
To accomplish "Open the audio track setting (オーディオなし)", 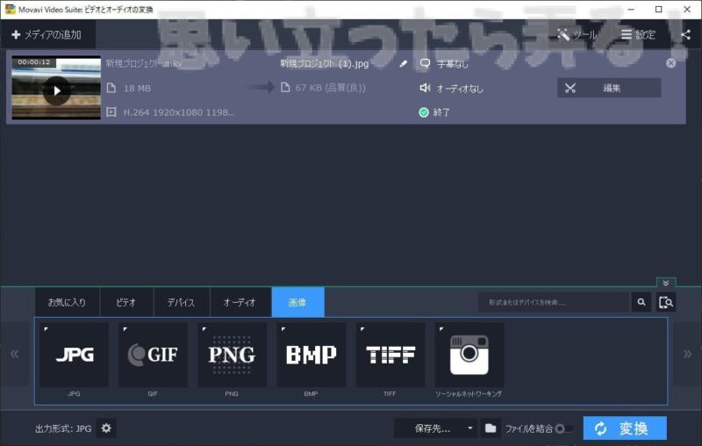I will [x=451, y=88].
